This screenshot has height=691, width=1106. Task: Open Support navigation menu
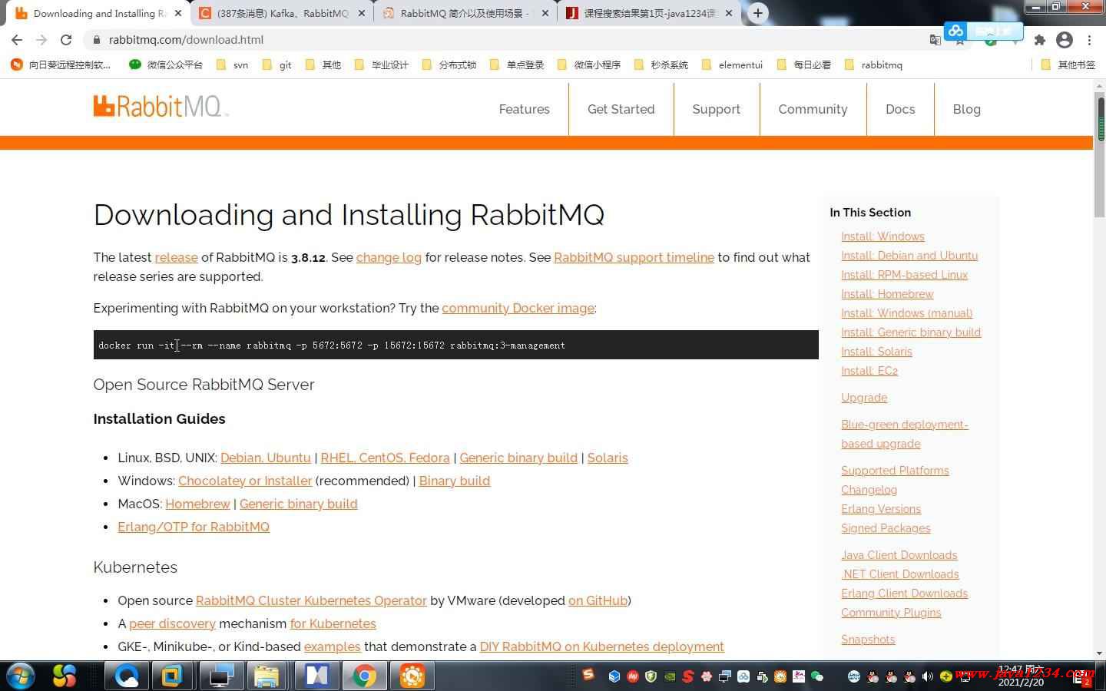click(717, 109)
